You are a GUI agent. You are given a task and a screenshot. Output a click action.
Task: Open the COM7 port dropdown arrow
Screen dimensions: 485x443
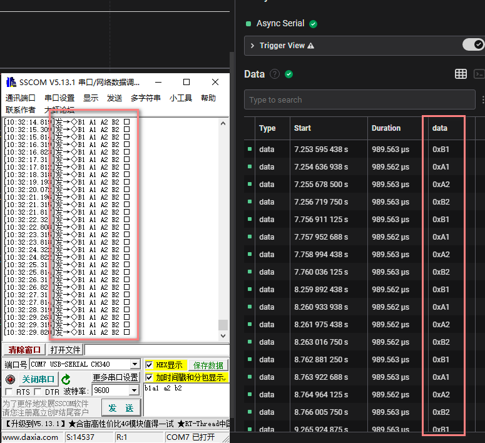(x=135, y=364)
